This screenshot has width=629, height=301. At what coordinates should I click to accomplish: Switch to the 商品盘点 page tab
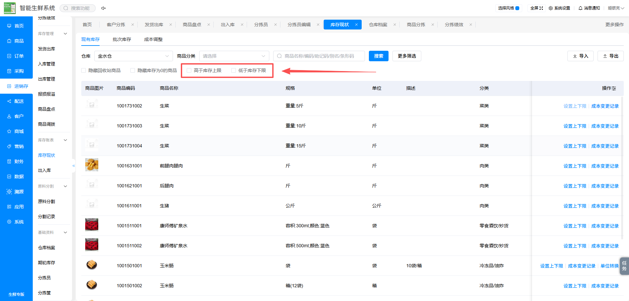click(192, 25)
